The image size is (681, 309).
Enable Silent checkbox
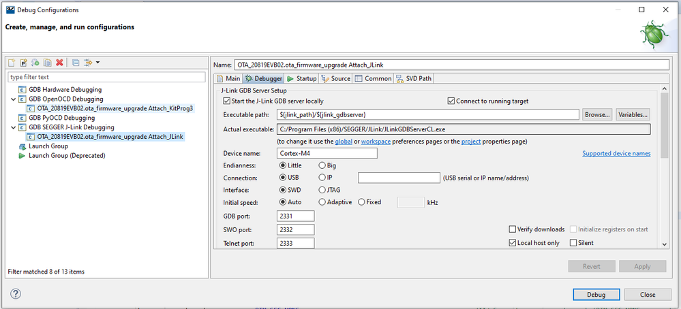tap(573, 243)
